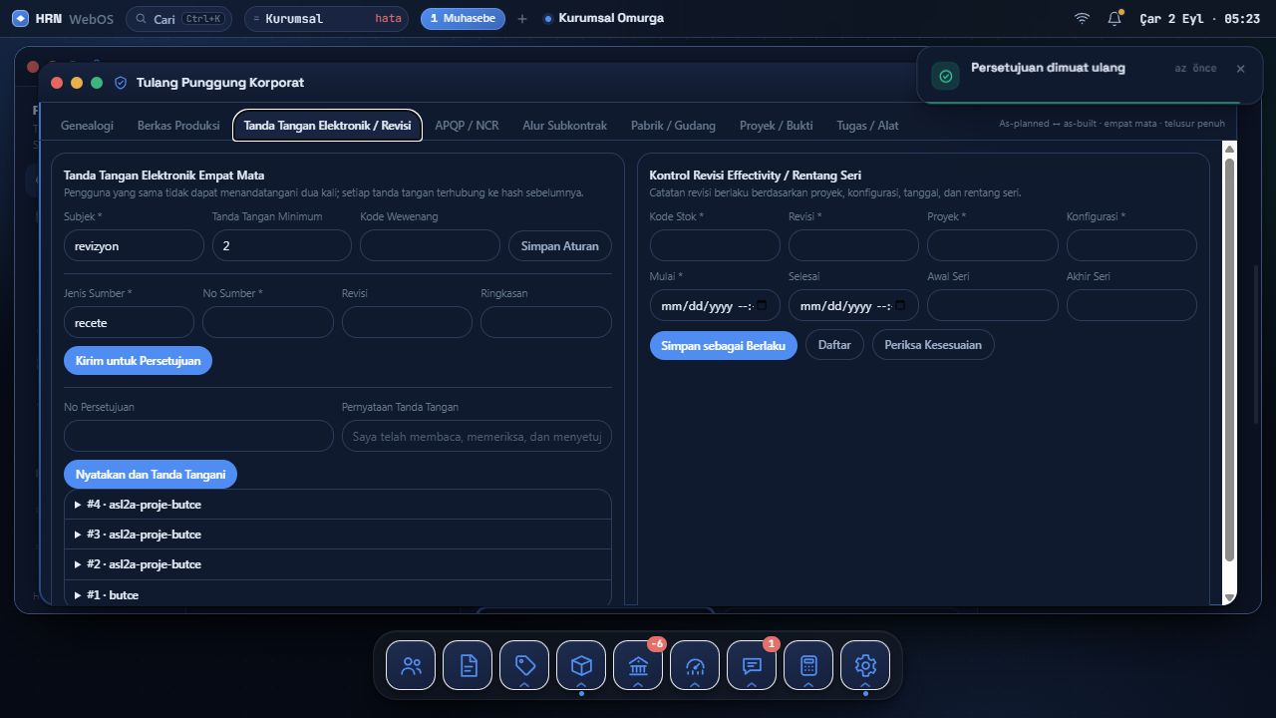Dismiss the Persetujuan dimuat ulang notification
The image size is (1276, 718).
pos(1240,69)
